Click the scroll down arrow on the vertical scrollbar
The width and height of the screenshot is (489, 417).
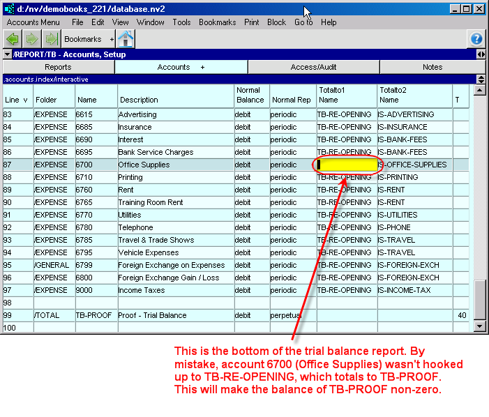480,326
